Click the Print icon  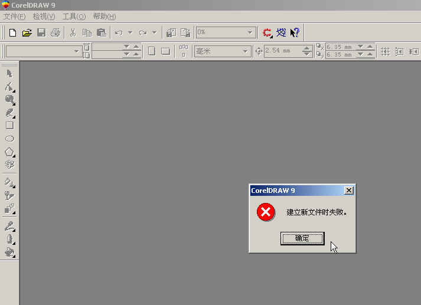pos(56,32)
